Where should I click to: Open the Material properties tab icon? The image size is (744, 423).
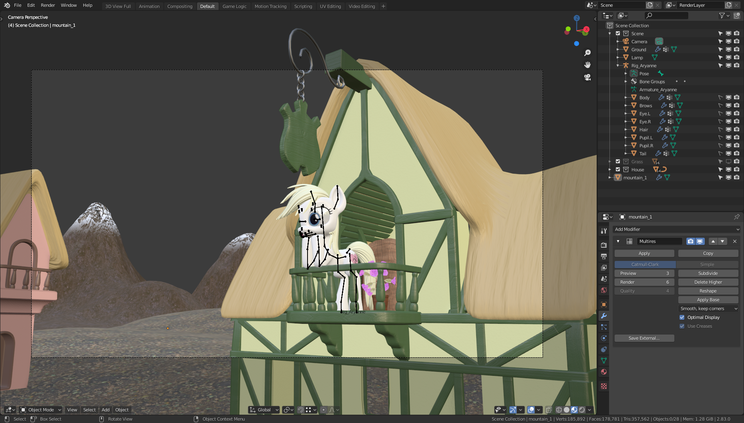pyautogui.click(x=604, y=372)
